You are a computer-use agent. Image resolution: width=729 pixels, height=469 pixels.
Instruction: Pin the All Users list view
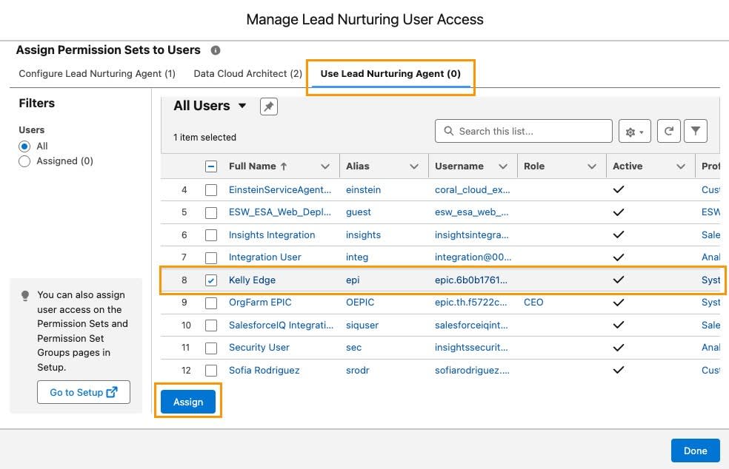coord(268,107)
